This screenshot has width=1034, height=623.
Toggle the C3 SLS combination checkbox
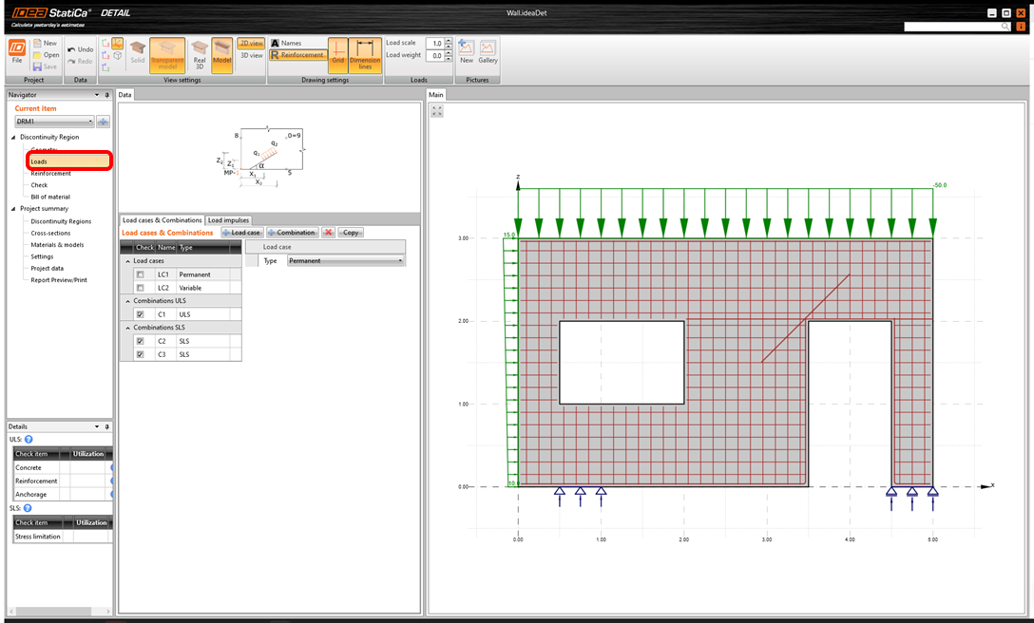pyautogui.click(x=140, y=354)
